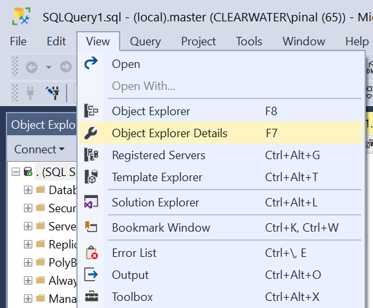
Task: Expand the Security tree node
Action: (x=28, y=208)
